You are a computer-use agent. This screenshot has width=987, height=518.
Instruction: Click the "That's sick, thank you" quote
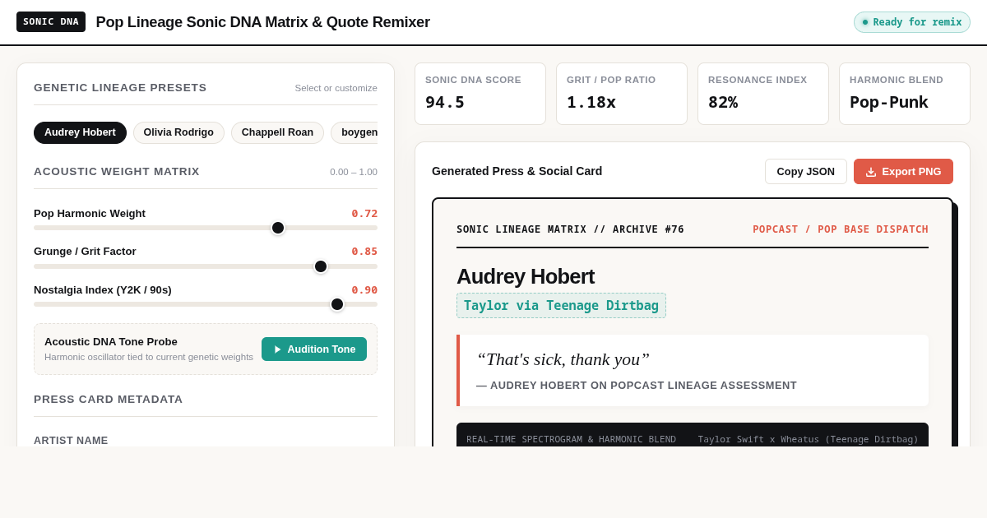563,359
